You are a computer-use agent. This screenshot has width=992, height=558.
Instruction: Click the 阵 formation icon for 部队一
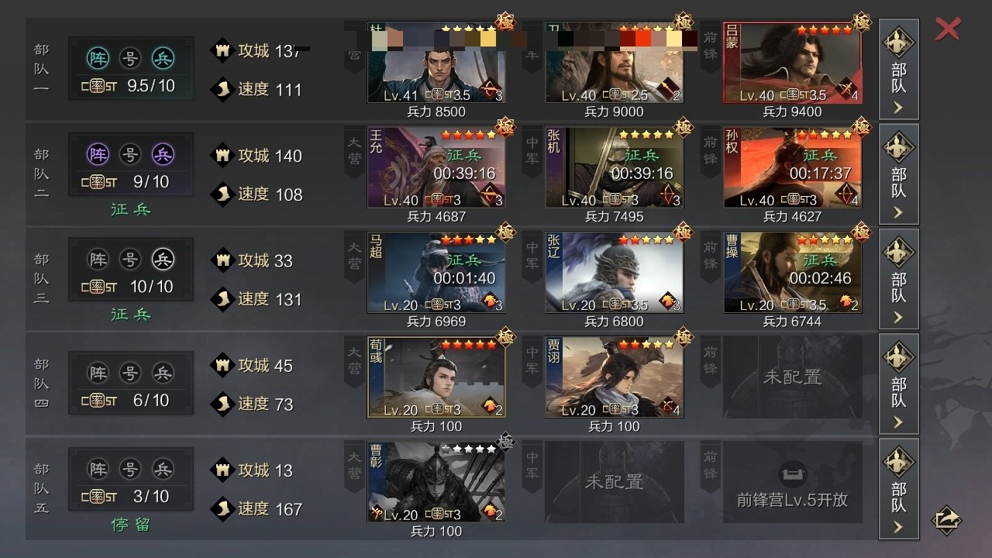[98, 57]
